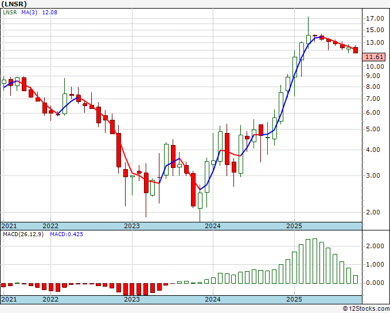Click 2025 on the price chart timeline
Viewport: 390px width, 313px height.
coord(294,226)
